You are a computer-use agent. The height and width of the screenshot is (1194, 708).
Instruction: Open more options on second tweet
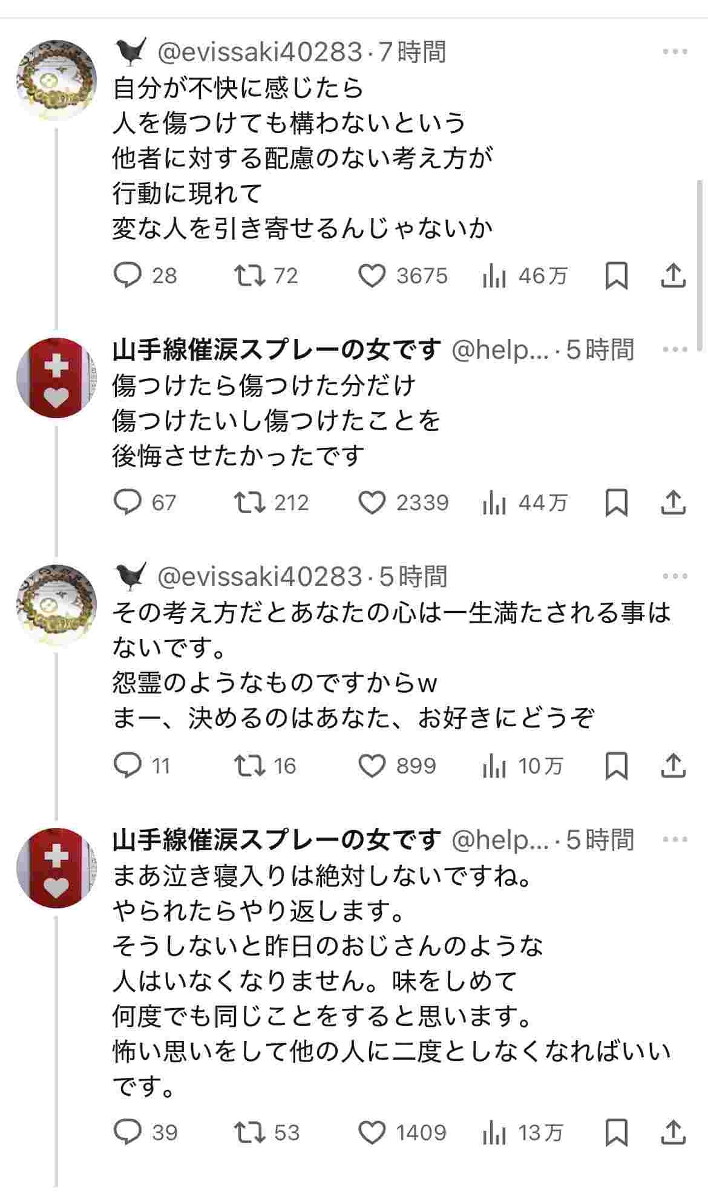[x=675, y=350]
